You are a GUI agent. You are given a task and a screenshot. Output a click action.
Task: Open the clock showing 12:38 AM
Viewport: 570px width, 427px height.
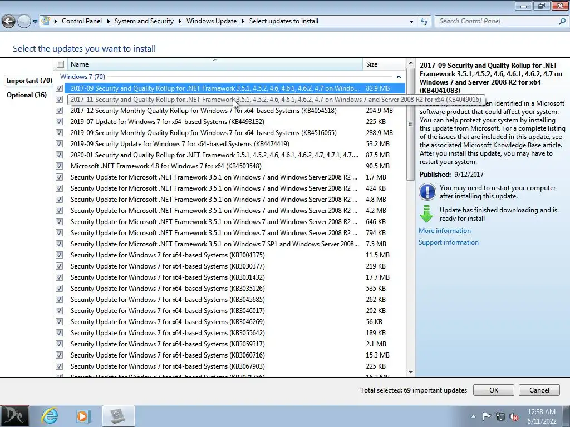[x=542, y=416]
